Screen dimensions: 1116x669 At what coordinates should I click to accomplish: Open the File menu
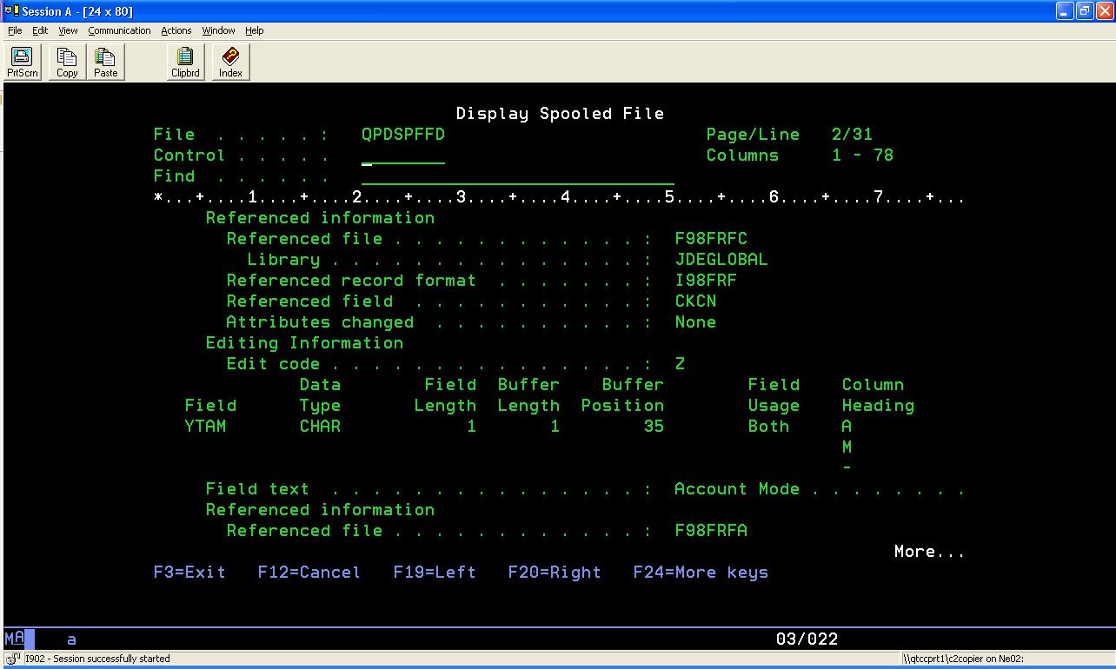coord(15,30)
